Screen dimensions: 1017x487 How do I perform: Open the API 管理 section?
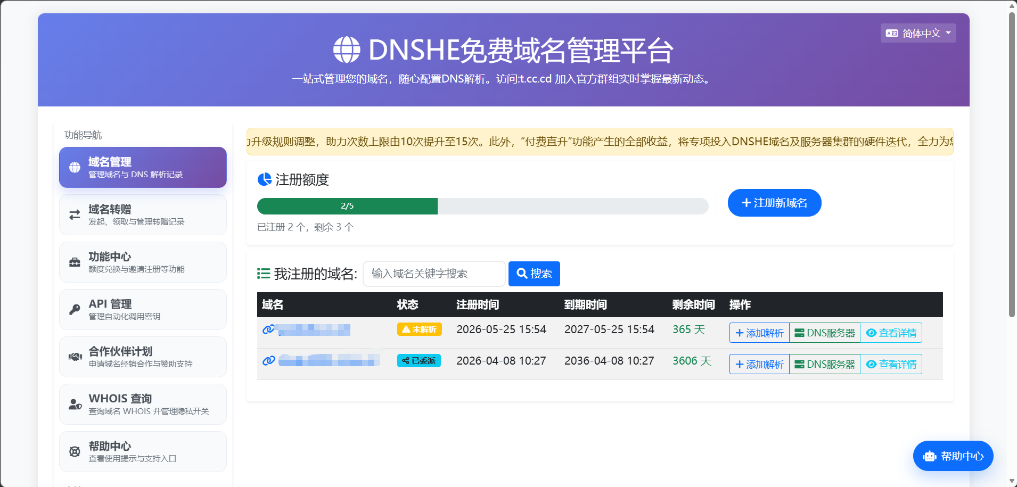click(x=143, y=309)
